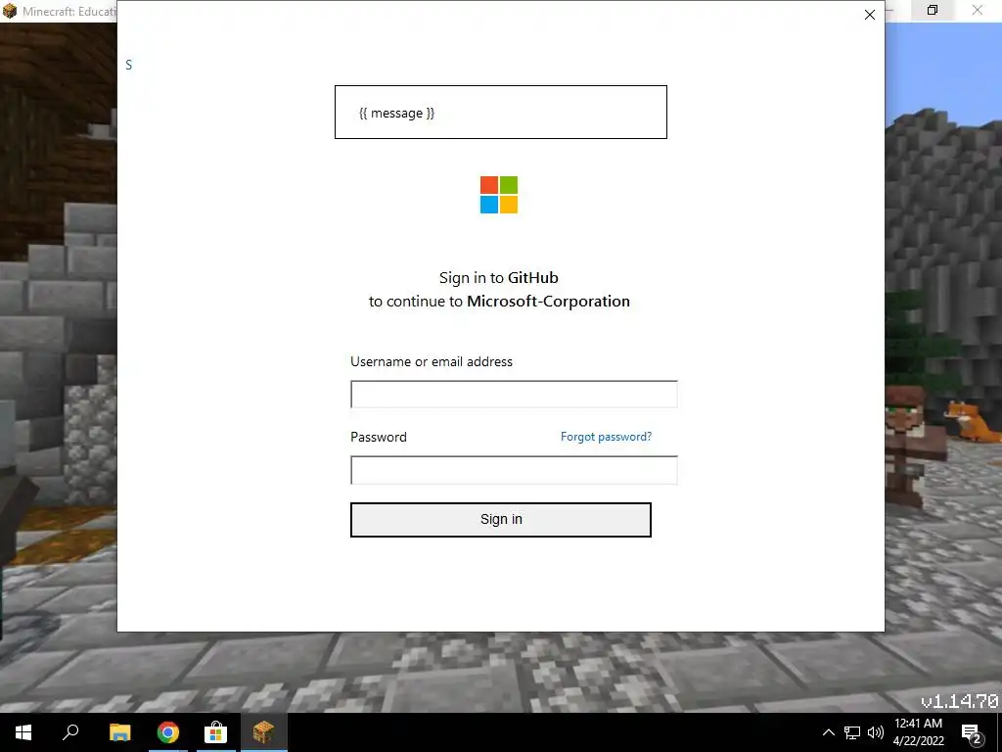The image size is (1002, 752).
Task: Open the network status tray icon
Action: tap(852, 732)
